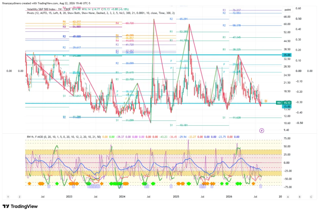Click the -39.37 indicator value
Viewport: 319px width, 213px height.
tap(120, 137)
